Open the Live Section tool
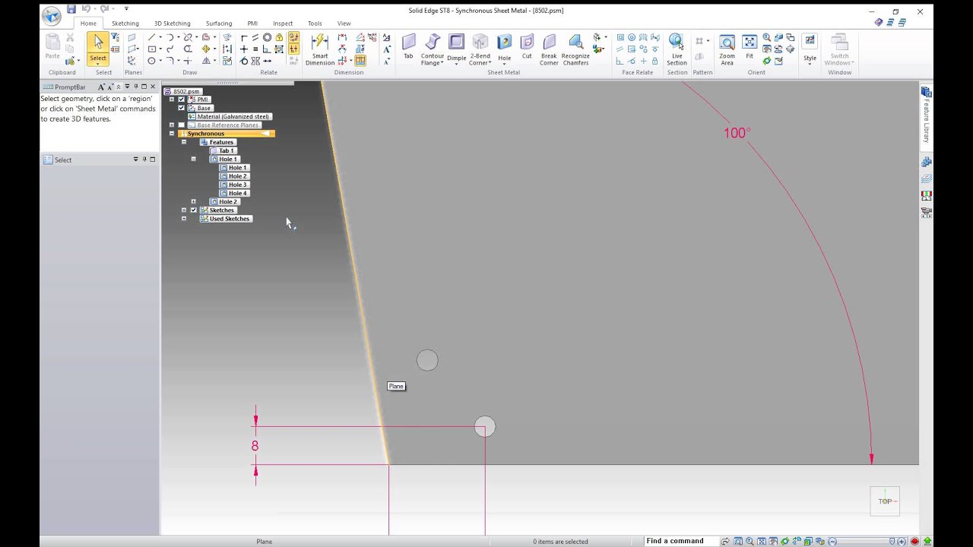Image resolution: width=973 pixels, height=547 pixels. [x=677, y=49]
